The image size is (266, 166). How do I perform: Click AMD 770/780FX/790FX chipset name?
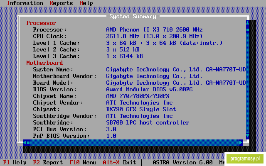[138, 96]
